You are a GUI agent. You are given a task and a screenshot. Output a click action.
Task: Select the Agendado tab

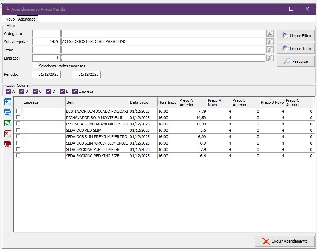pos(27,19)
